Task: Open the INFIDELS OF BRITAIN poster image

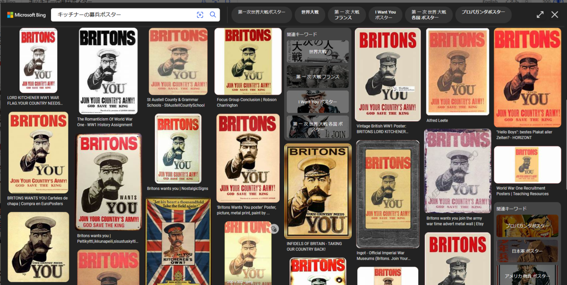Action: [318, 191]
